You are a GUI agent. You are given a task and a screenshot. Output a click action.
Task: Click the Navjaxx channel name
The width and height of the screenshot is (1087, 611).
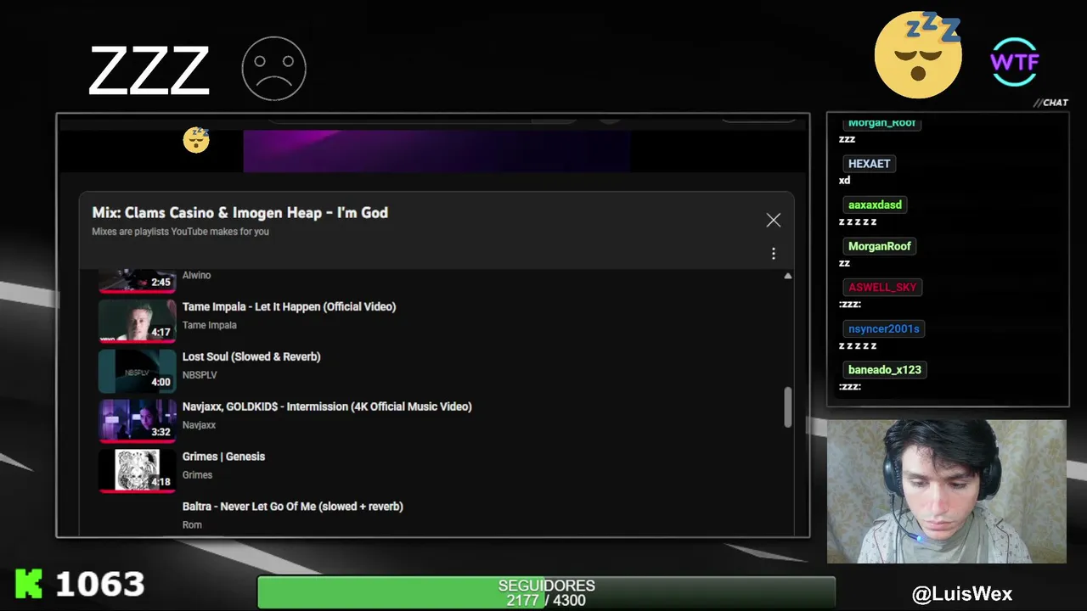(199, 425)
